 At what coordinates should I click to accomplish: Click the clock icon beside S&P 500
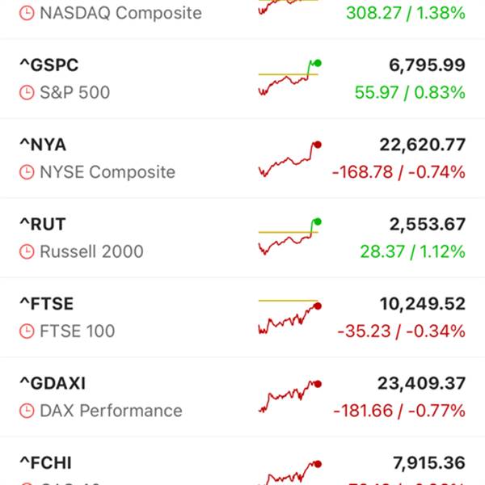[27, 93]
